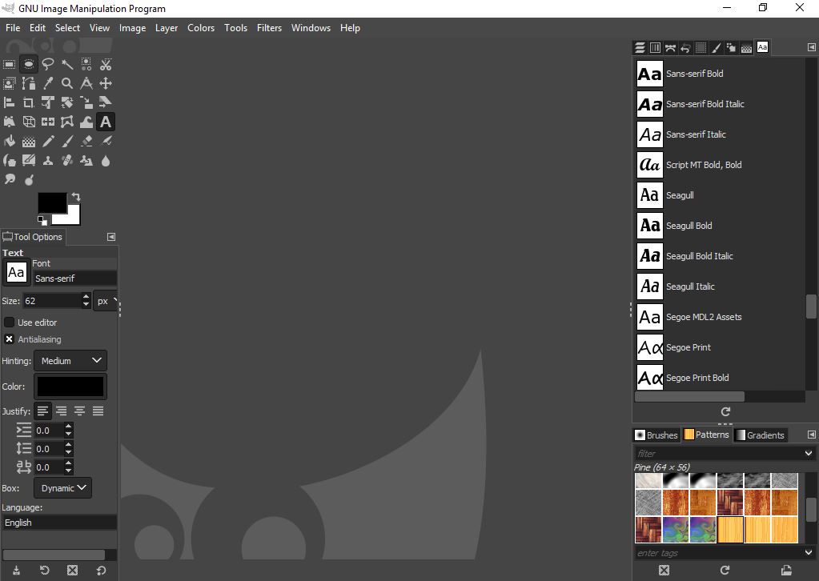Open the Box Dynamic dropdown

coord(63,488)
